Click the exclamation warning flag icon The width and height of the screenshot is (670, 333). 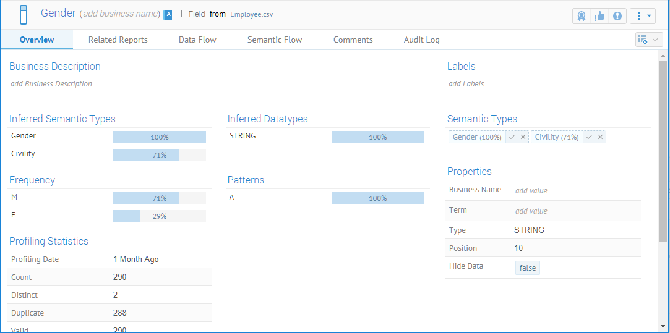617,16
